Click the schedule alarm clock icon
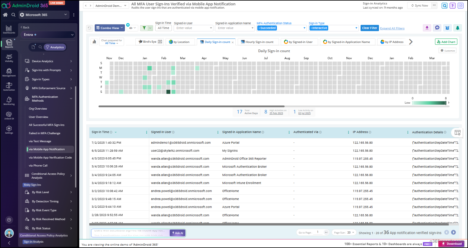The height and width of the screenshot is (248, 468). pos(447,28)
